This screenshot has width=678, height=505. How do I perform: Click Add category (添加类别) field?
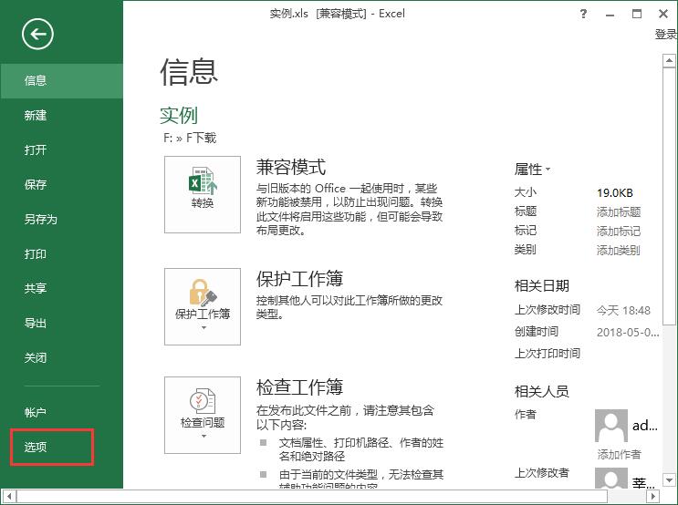coord(618,250)
